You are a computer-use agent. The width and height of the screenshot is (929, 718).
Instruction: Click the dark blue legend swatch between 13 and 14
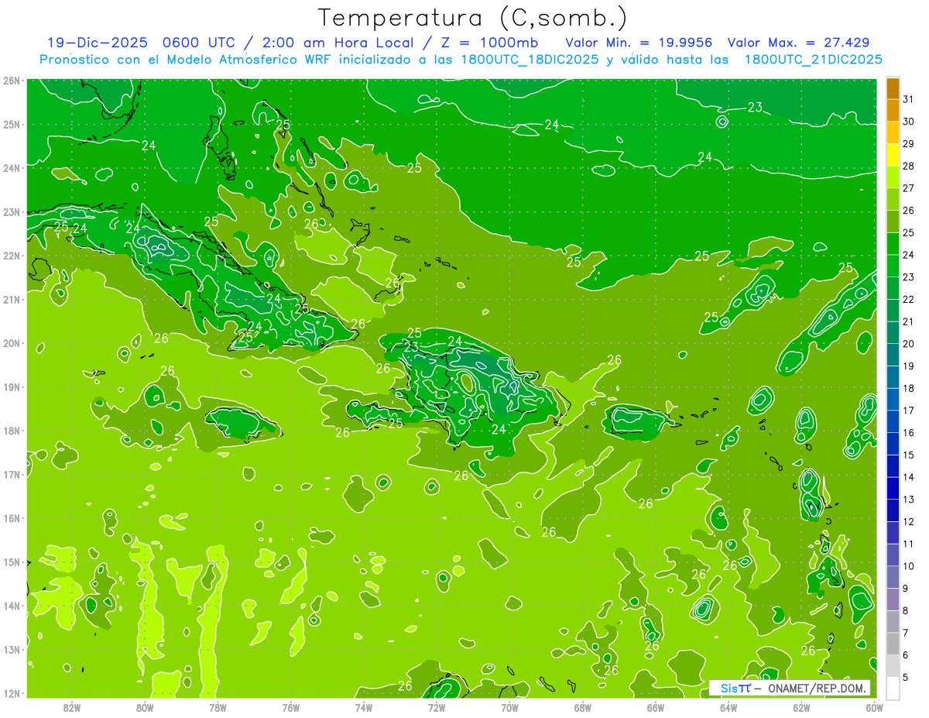pos(893,489)
